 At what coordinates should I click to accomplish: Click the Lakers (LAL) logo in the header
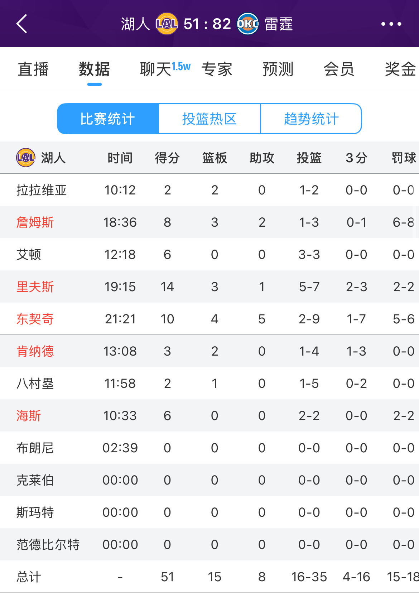[166, 24]
